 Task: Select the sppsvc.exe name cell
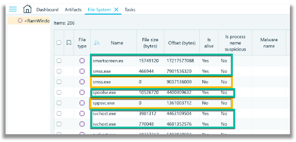pos(104,103)
